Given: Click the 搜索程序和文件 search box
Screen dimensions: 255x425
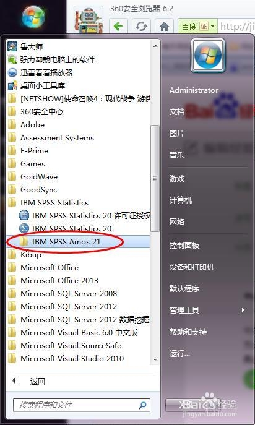Looking at the screenshot, I should 81,405.
